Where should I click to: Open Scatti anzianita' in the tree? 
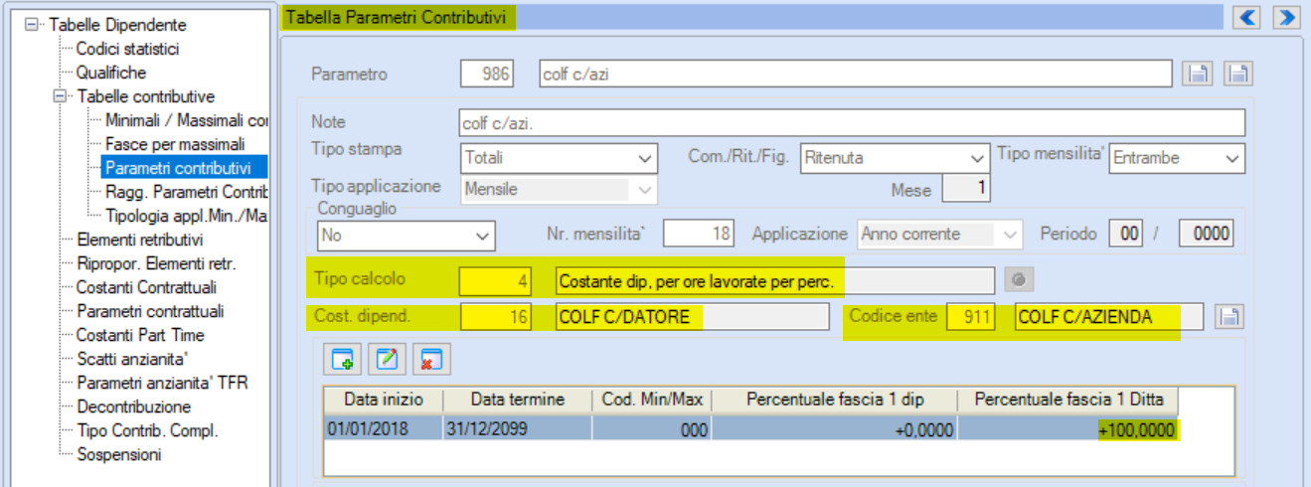point(133,359)
